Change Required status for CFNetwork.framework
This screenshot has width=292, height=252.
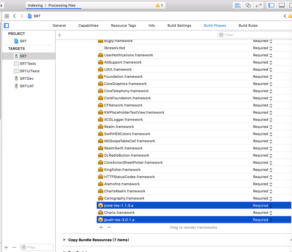[x=263, y=105]
